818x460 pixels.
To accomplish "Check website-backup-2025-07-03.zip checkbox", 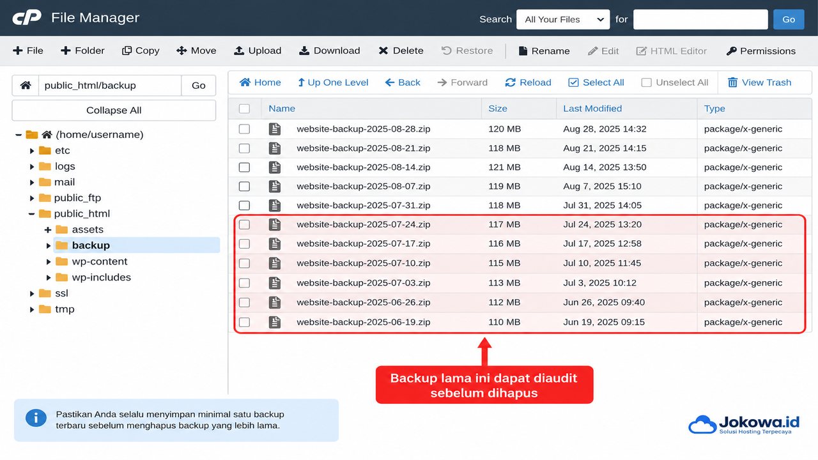I will (x=244, y=283).
